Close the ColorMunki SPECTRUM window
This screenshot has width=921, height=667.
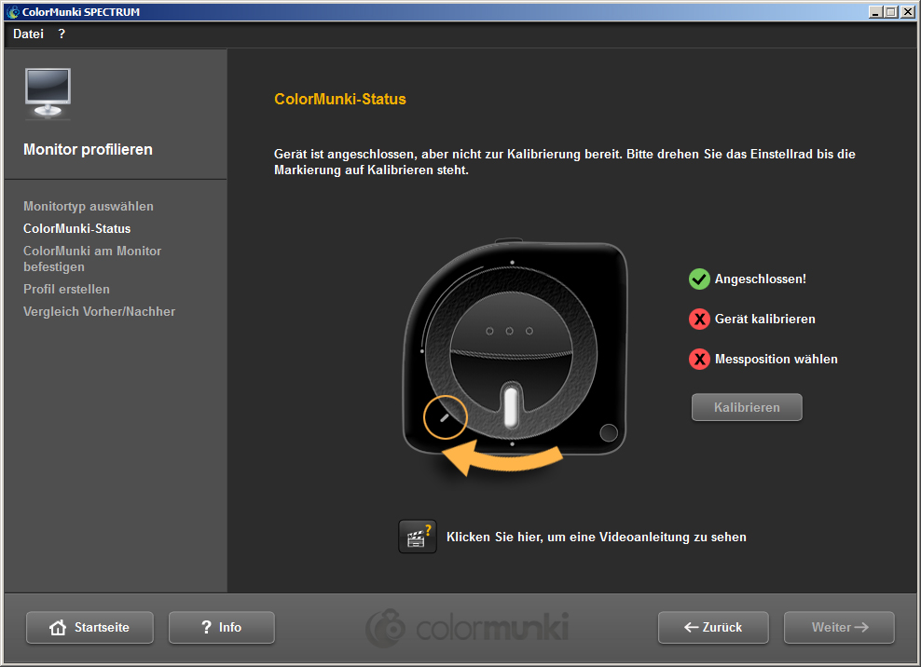[x=908, y=12]
